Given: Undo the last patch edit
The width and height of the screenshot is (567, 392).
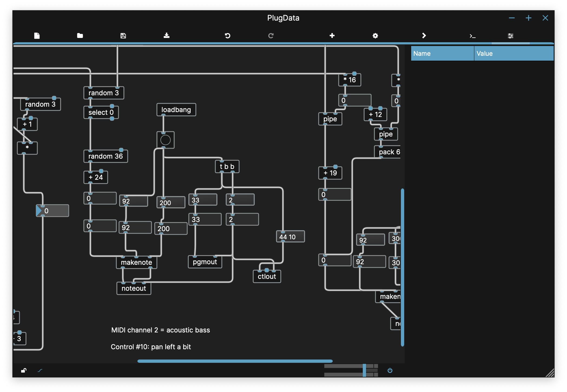Looking at the screenshot, I should [228, 35].
